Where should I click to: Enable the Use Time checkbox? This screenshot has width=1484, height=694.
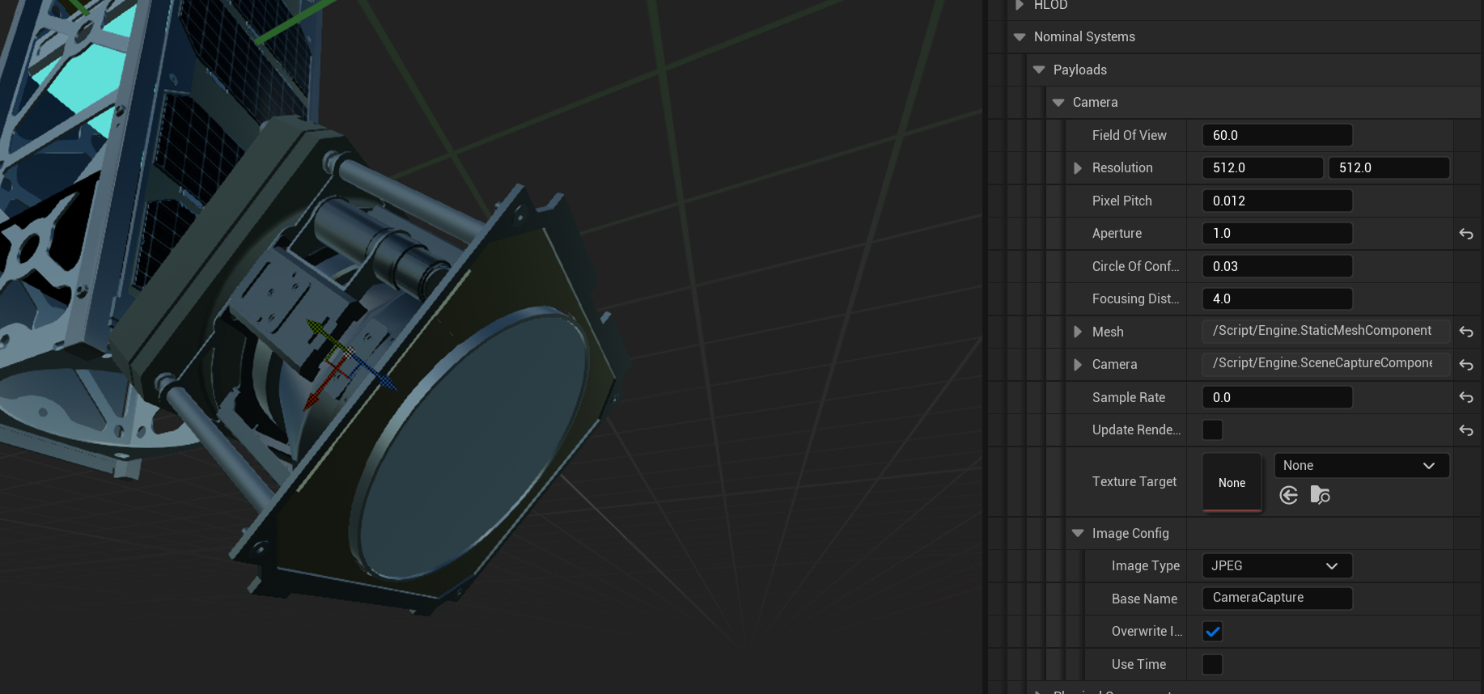click(1212, 664)
